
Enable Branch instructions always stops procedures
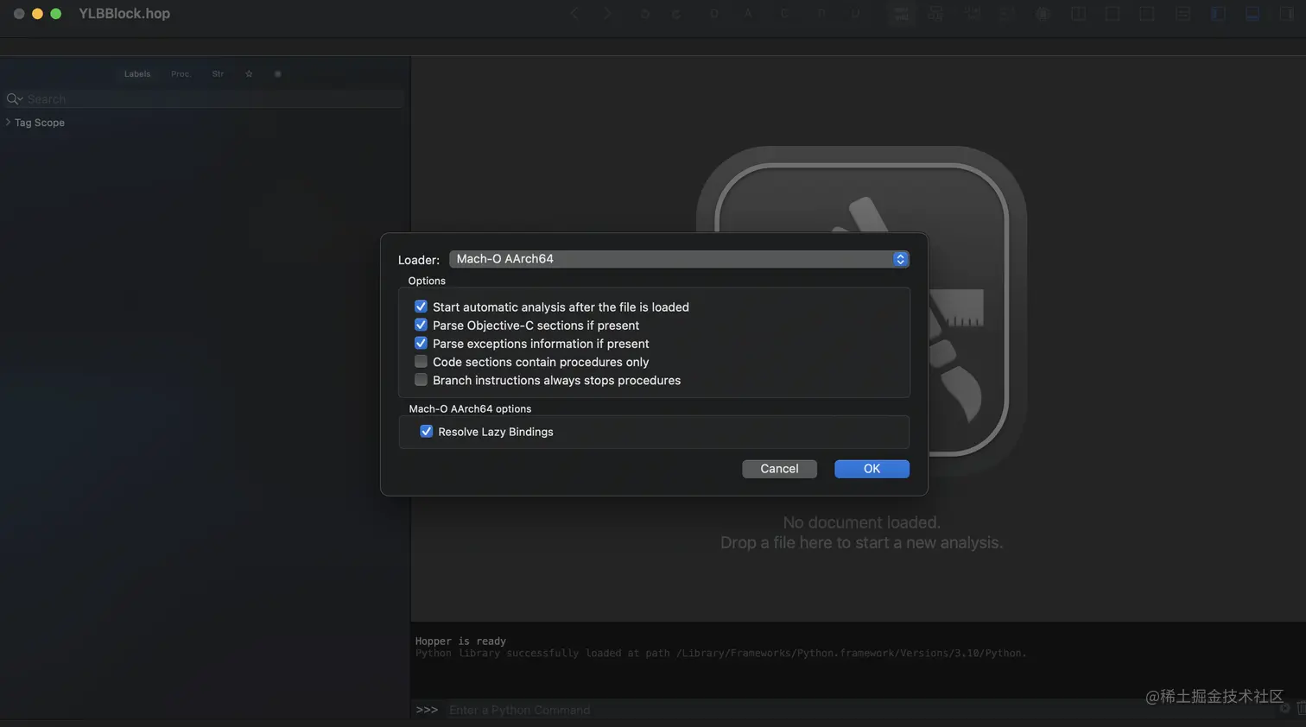click(x=421, y=380)
